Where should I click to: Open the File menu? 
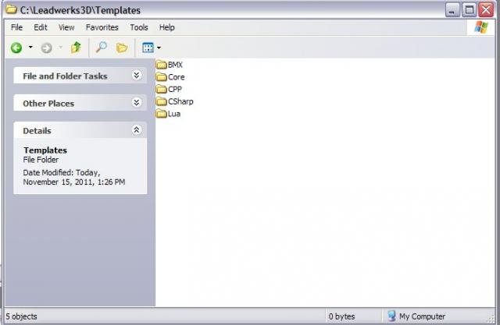point(16,27)
